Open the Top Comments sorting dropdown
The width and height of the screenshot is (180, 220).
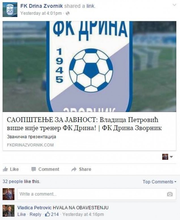pyautogui.click(x=160, y=182)
